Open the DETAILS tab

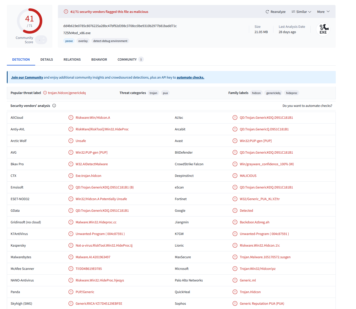pos(47,60)
